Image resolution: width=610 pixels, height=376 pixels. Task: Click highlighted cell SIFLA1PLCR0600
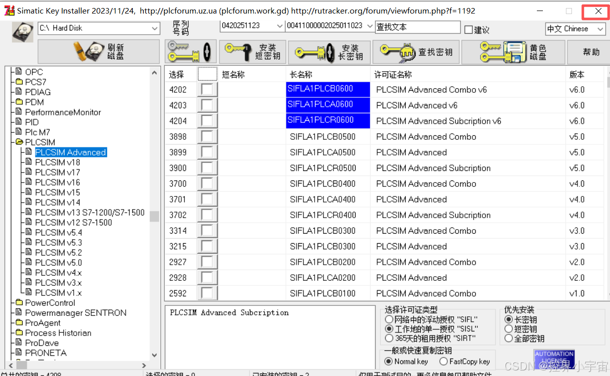coord(328,120)
